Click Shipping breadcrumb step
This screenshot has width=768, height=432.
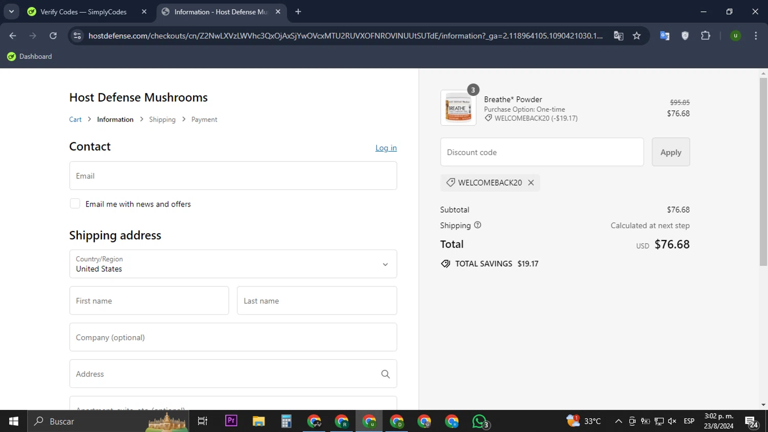pyautogui.click(x=162, y=119)
